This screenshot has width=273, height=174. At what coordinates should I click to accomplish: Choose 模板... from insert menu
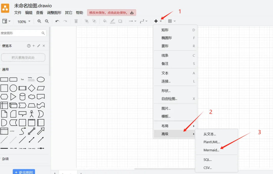pyautogui.click(x=175, y=116)
